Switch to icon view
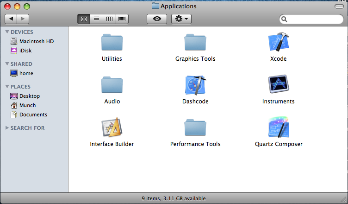 (x=84, y=19)
